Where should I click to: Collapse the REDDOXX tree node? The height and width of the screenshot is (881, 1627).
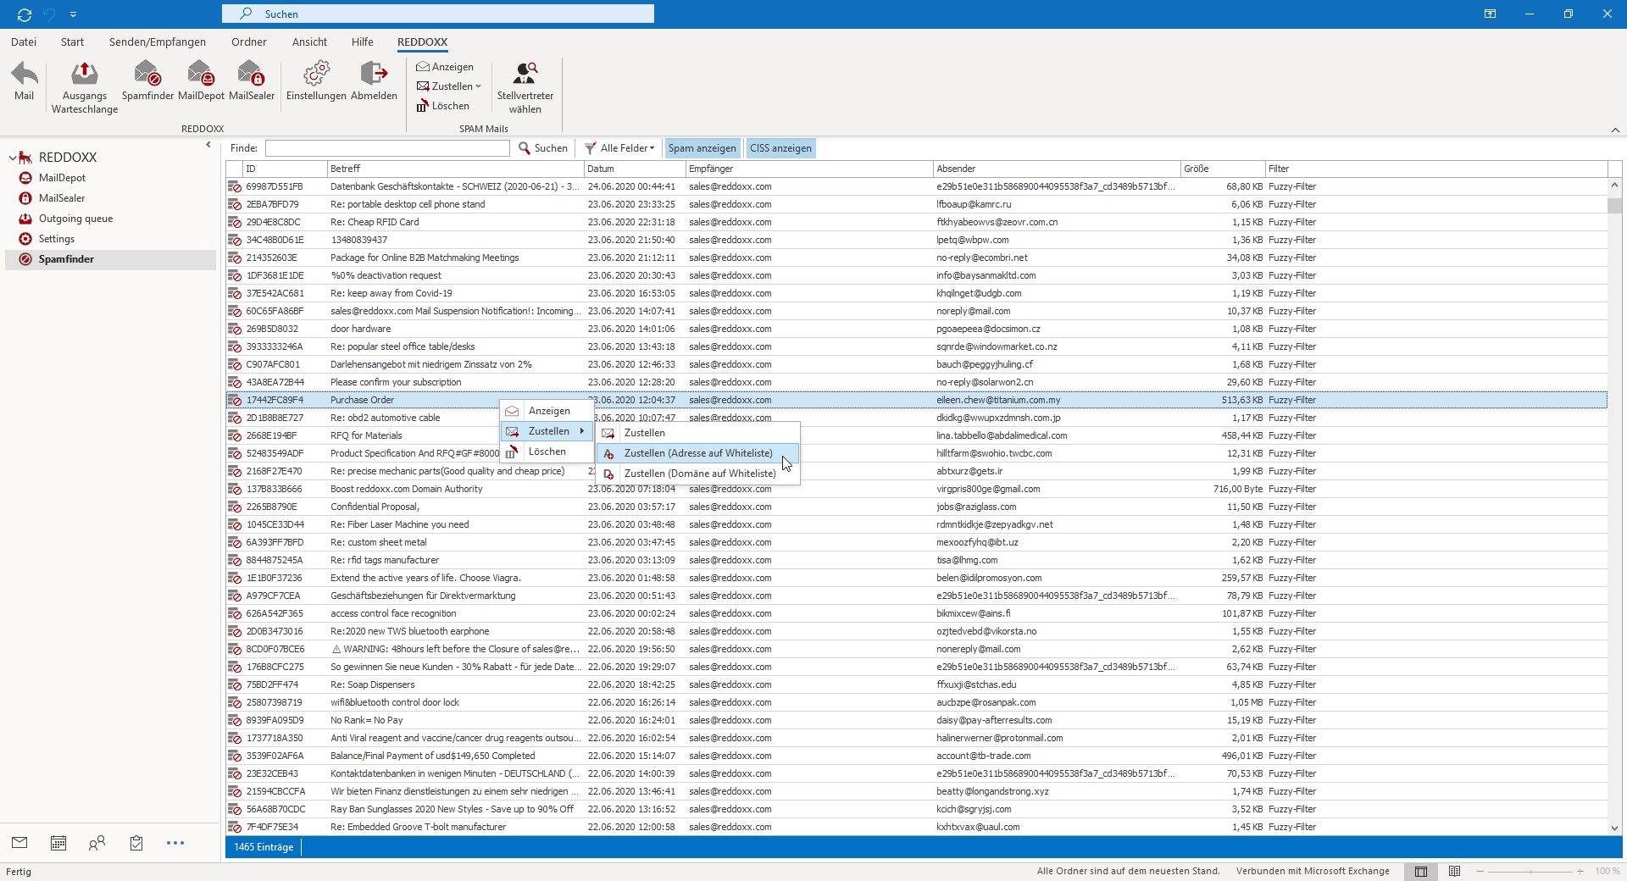point(12,158)
